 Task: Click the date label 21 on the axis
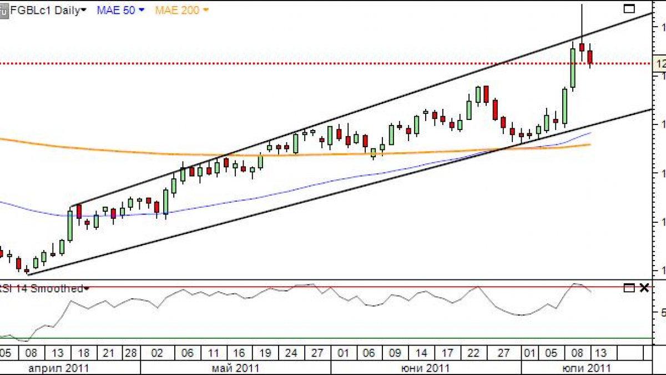point(109,353)
